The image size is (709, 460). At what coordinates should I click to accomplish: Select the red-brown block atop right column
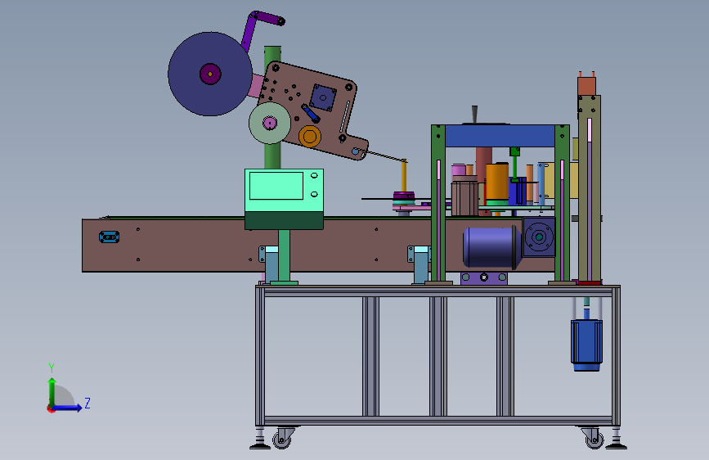(x=586, y=86)
